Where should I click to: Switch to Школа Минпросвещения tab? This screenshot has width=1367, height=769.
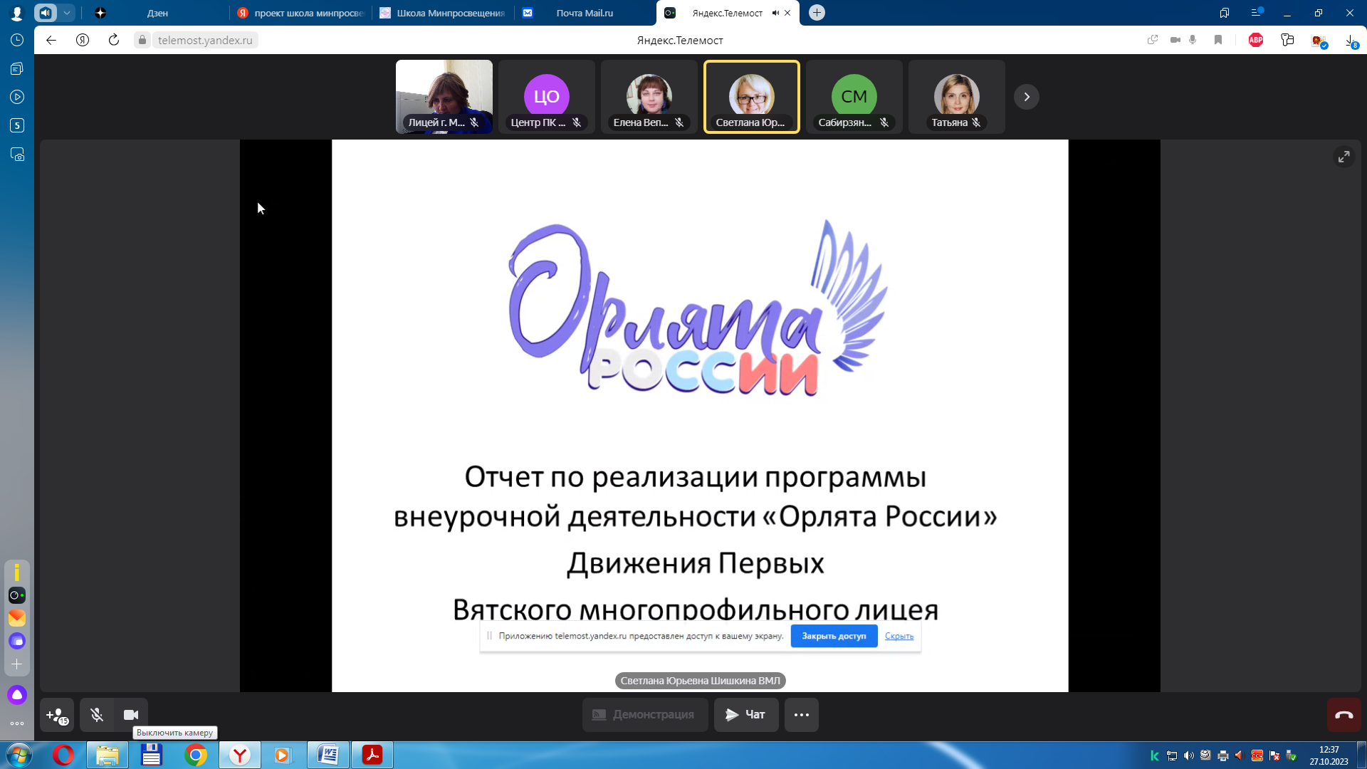(443, 13)
